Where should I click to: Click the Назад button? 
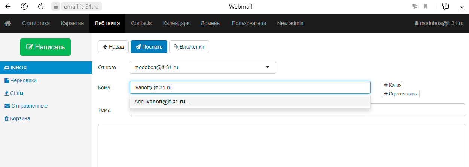coord(113,47)
